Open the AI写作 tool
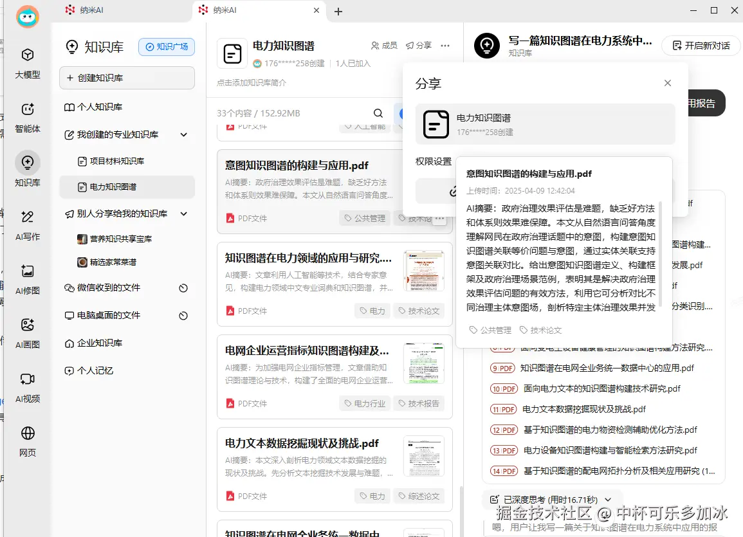The width and height of the screenshot is (743, 537). (x=28, y=225)
